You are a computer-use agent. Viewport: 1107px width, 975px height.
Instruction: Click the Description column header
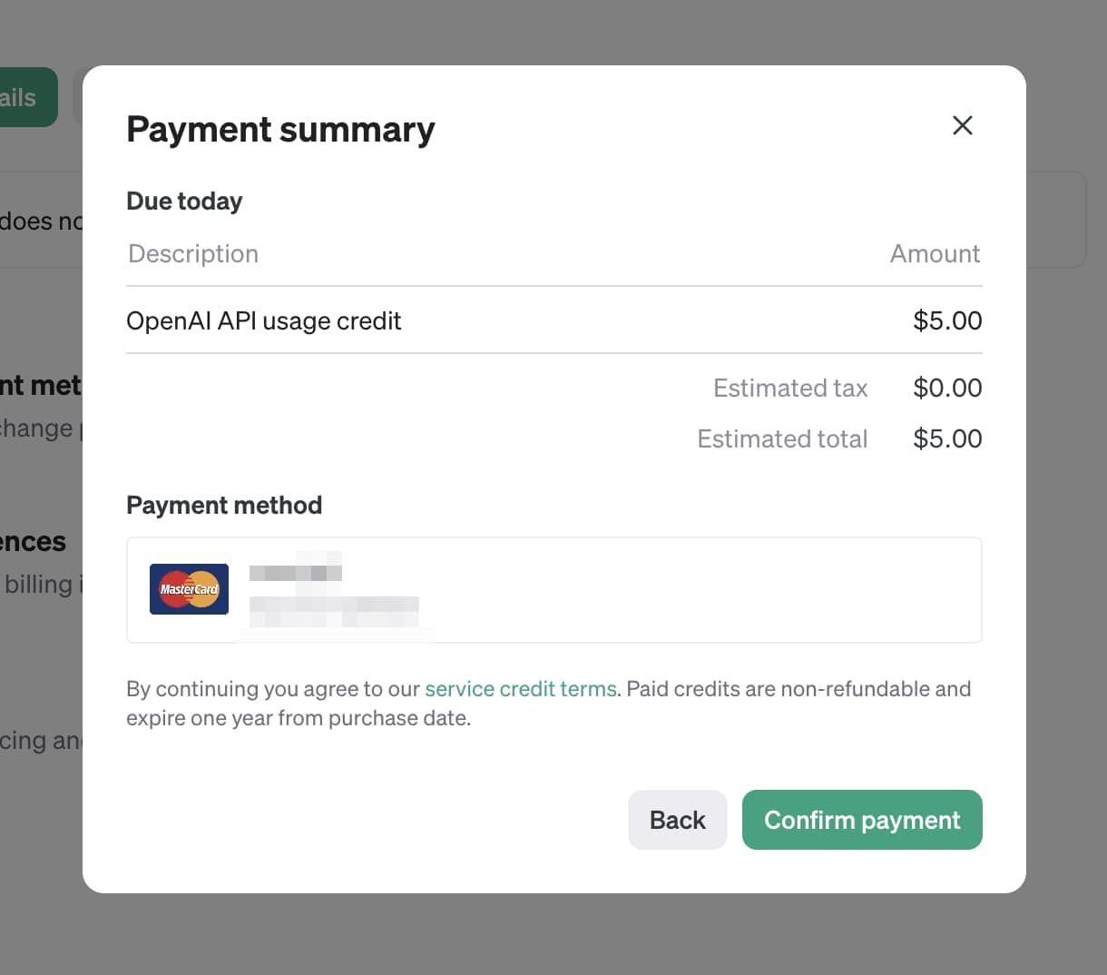pyautogui.click(x=193, y=253)
